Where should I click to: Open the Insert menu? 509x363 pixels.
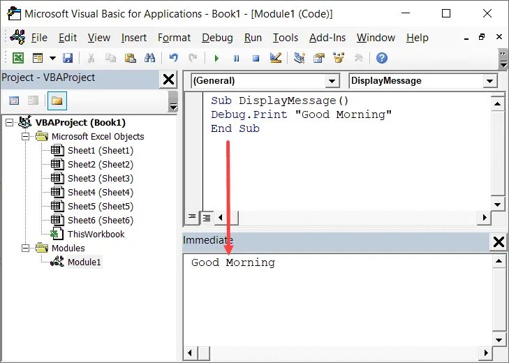134,38
